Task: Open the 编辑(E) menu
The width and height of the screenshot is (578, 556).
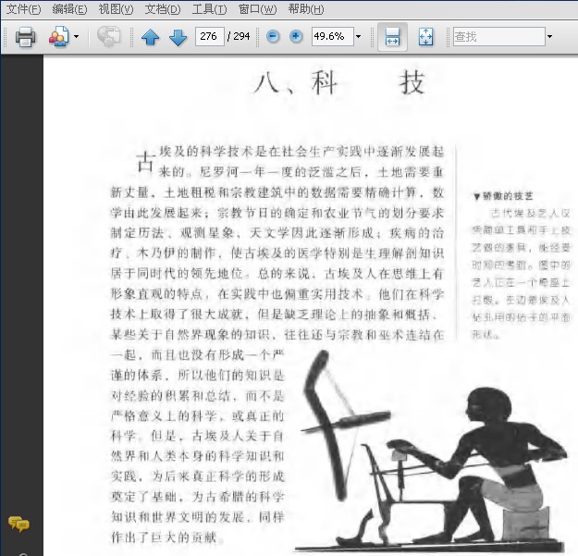Action: tap(69, 9)
